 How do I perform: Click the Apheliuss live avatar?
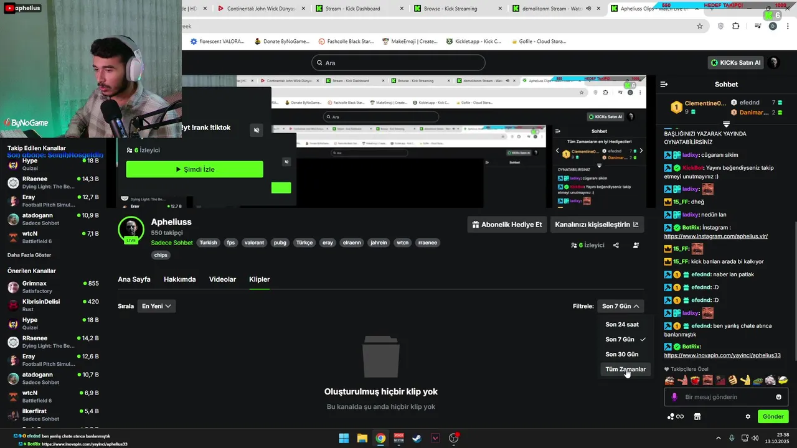131,230
